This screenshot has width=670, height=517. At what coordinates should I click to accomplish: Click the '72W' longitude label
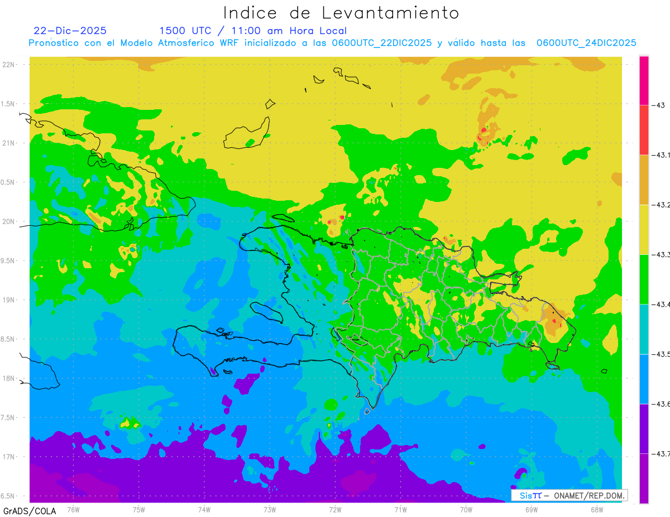tap(335, 509)
